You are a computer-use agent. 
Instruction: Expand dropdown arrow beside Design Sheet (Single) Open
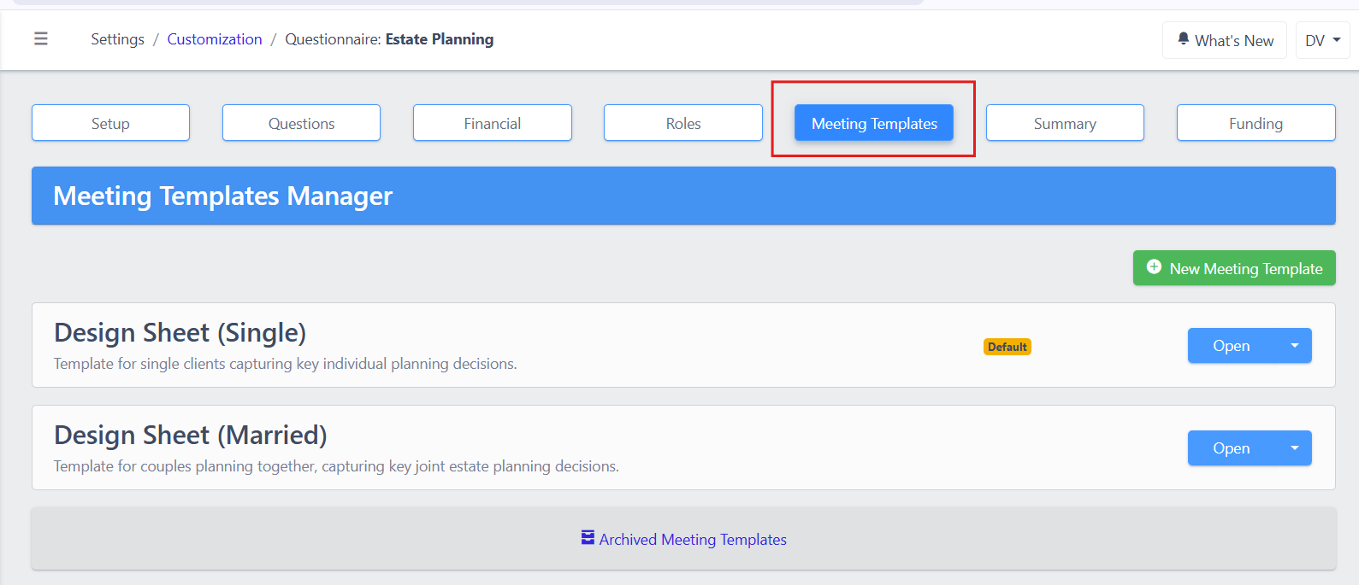(1294, 346)
